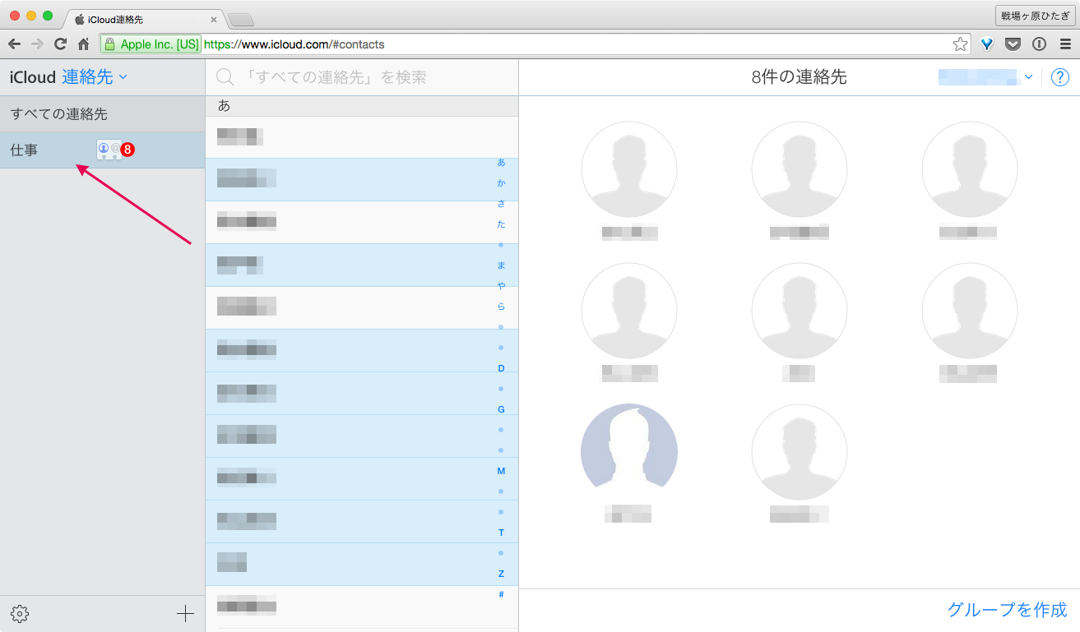Open the help question mark icon
This screenshot has height=632, width=1080.
click(1060, 77)
